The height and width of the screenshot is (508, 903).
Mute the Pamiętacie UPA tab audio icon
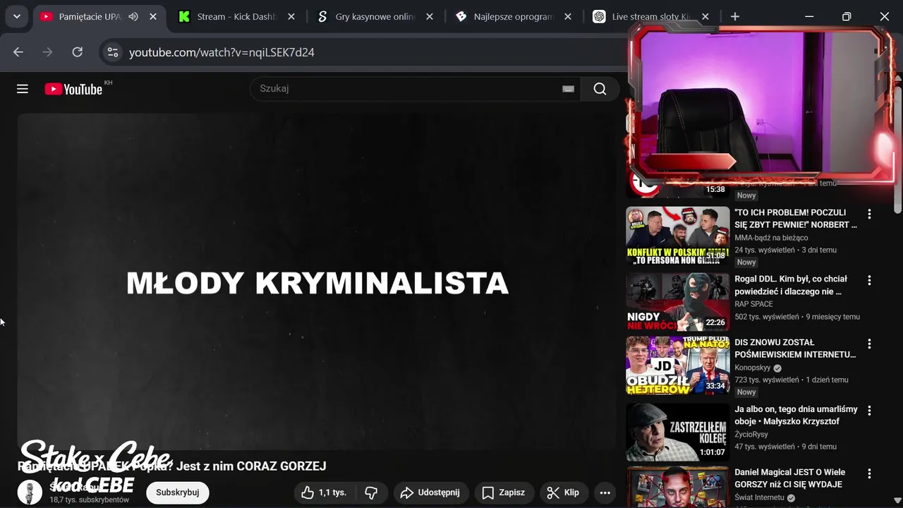click(x=133, y=16)
